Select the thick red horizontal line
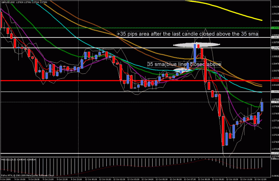Image resolution: width=279 pixels, height=181 pixels. click(135, 80)
